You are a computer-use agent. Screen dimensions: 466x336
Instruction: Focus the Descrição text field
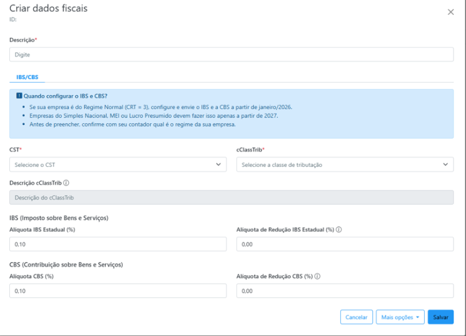[x=231, y=55]
